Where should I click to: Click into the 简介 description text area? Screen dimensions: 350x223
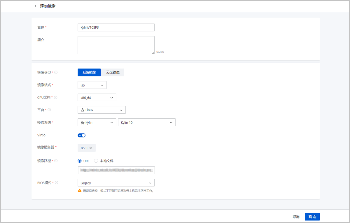116,45
